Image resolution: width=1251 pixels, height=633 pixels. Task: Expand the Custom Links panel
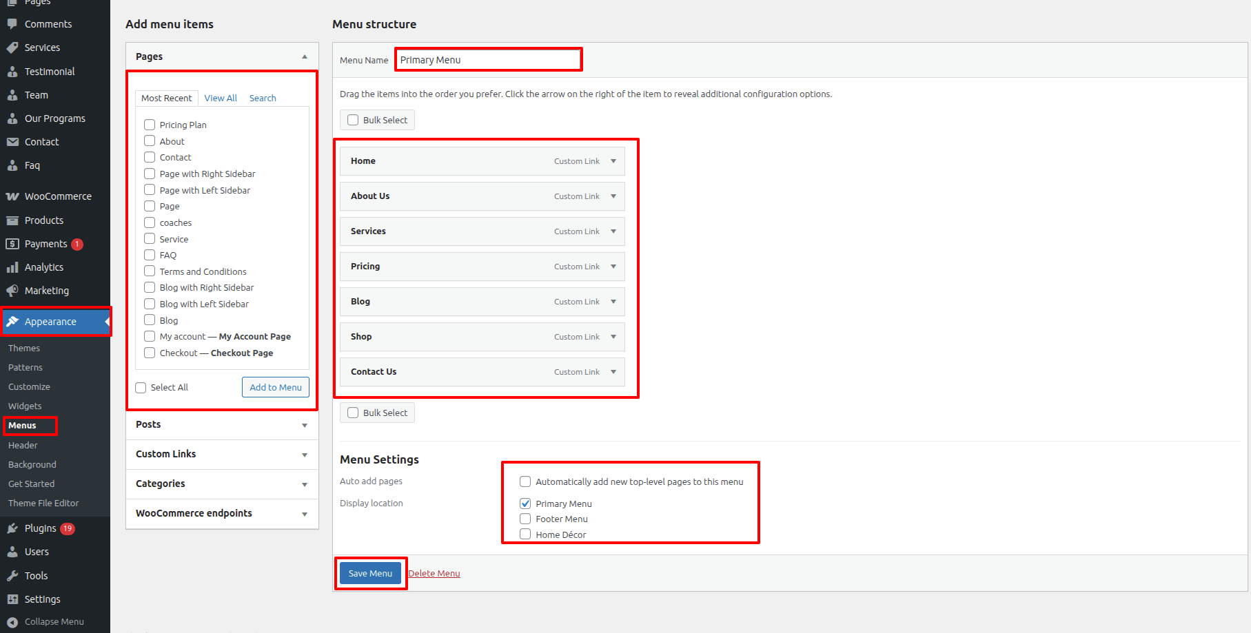pos(305,455)
